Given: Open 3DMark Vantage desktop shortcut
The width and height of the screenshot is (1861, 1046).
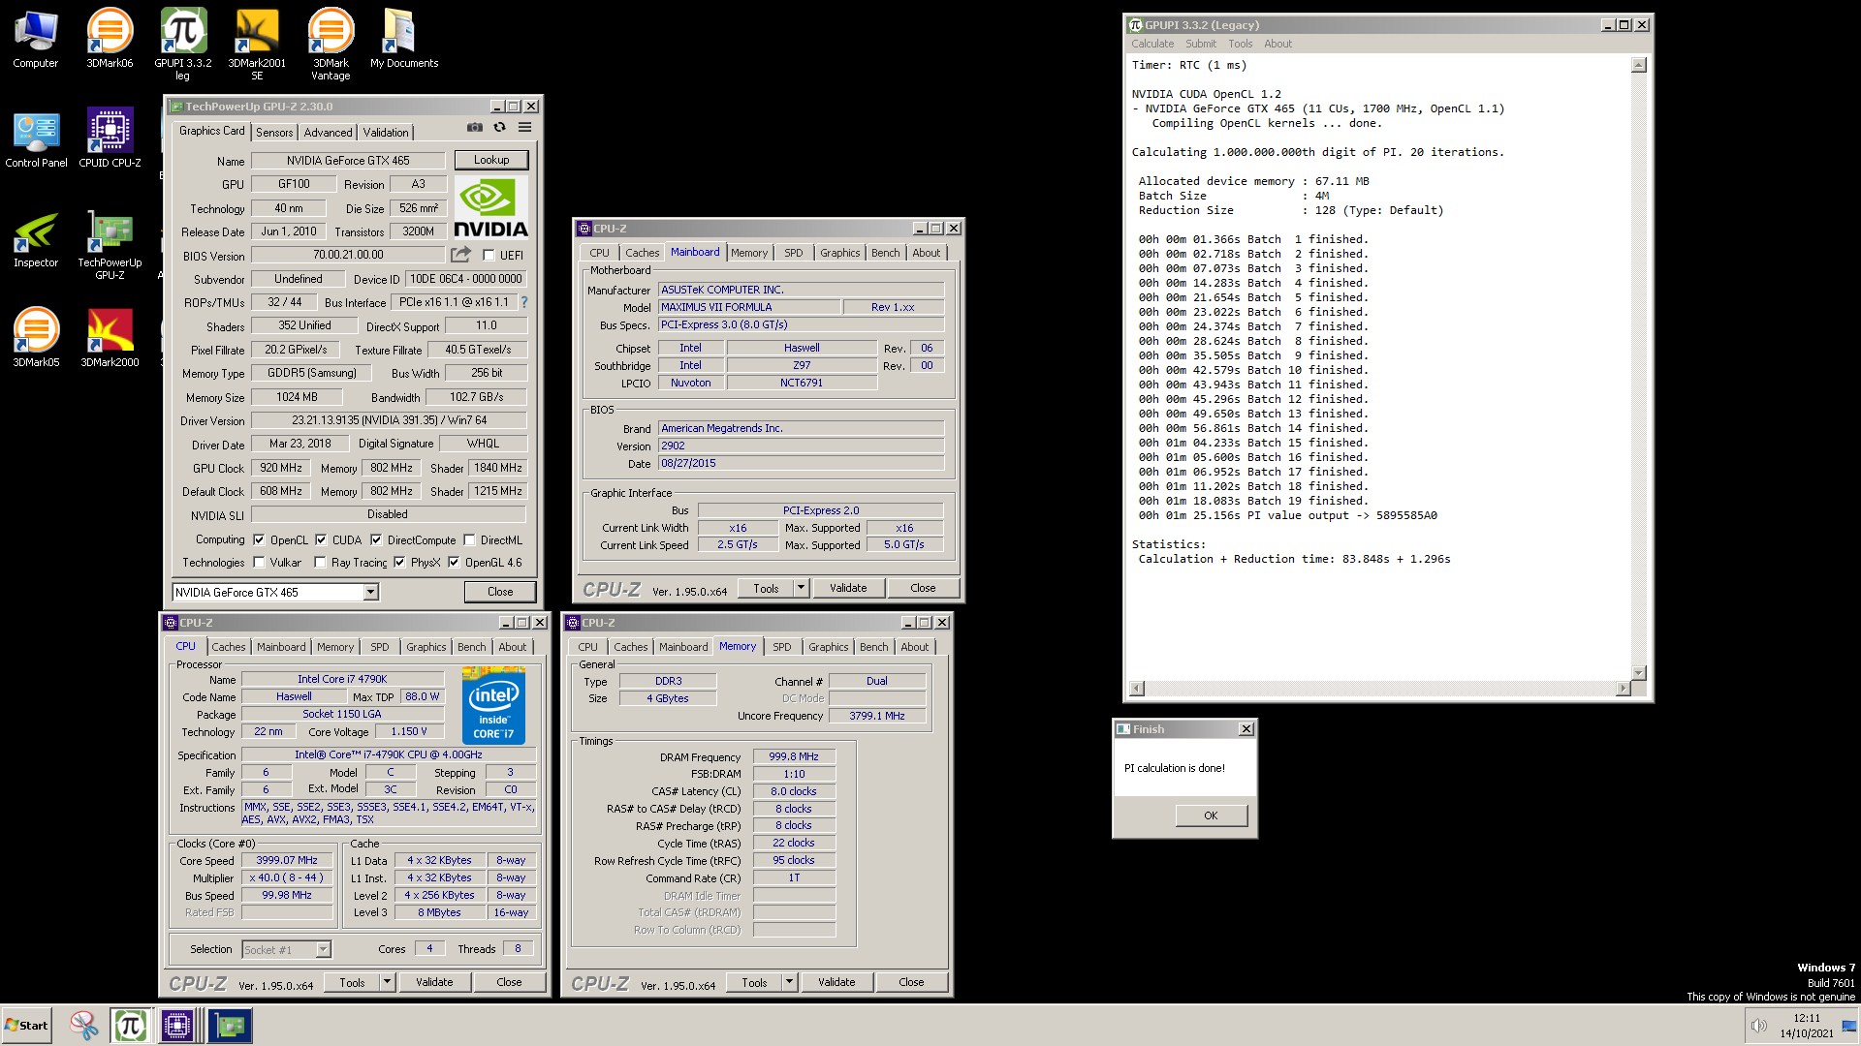Looking at the screenshot, I should coord(331,44).
